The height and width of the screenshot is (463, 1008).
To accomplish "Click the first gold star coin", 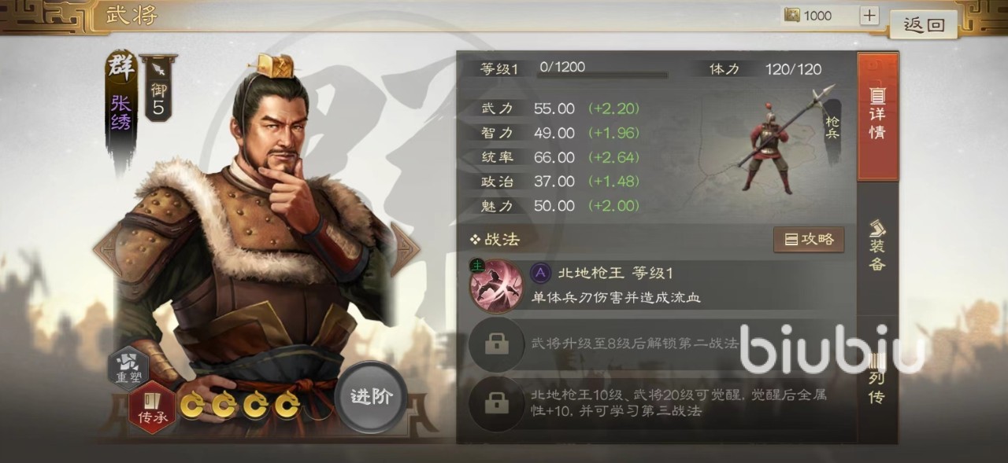I will 192,406.
